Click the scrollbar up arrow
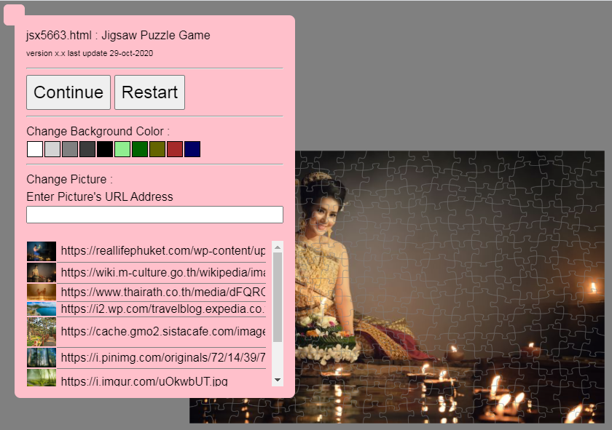612x430 pixels. pyautogui.click(x=278, y=246)
